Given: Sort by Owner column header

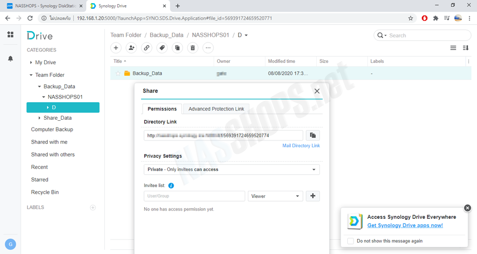Looking at the screenshot, I should point(240,61).
